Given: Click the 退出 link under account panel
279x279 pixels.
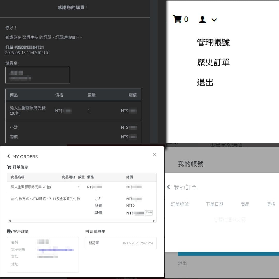Looking at the screenshot, I should click(x=182, y=263).
